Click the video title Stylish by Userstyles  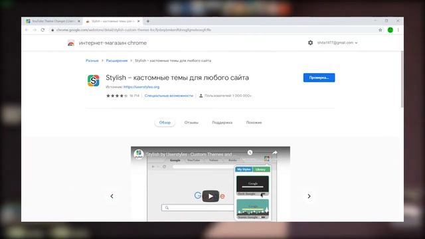pos(189,154)
